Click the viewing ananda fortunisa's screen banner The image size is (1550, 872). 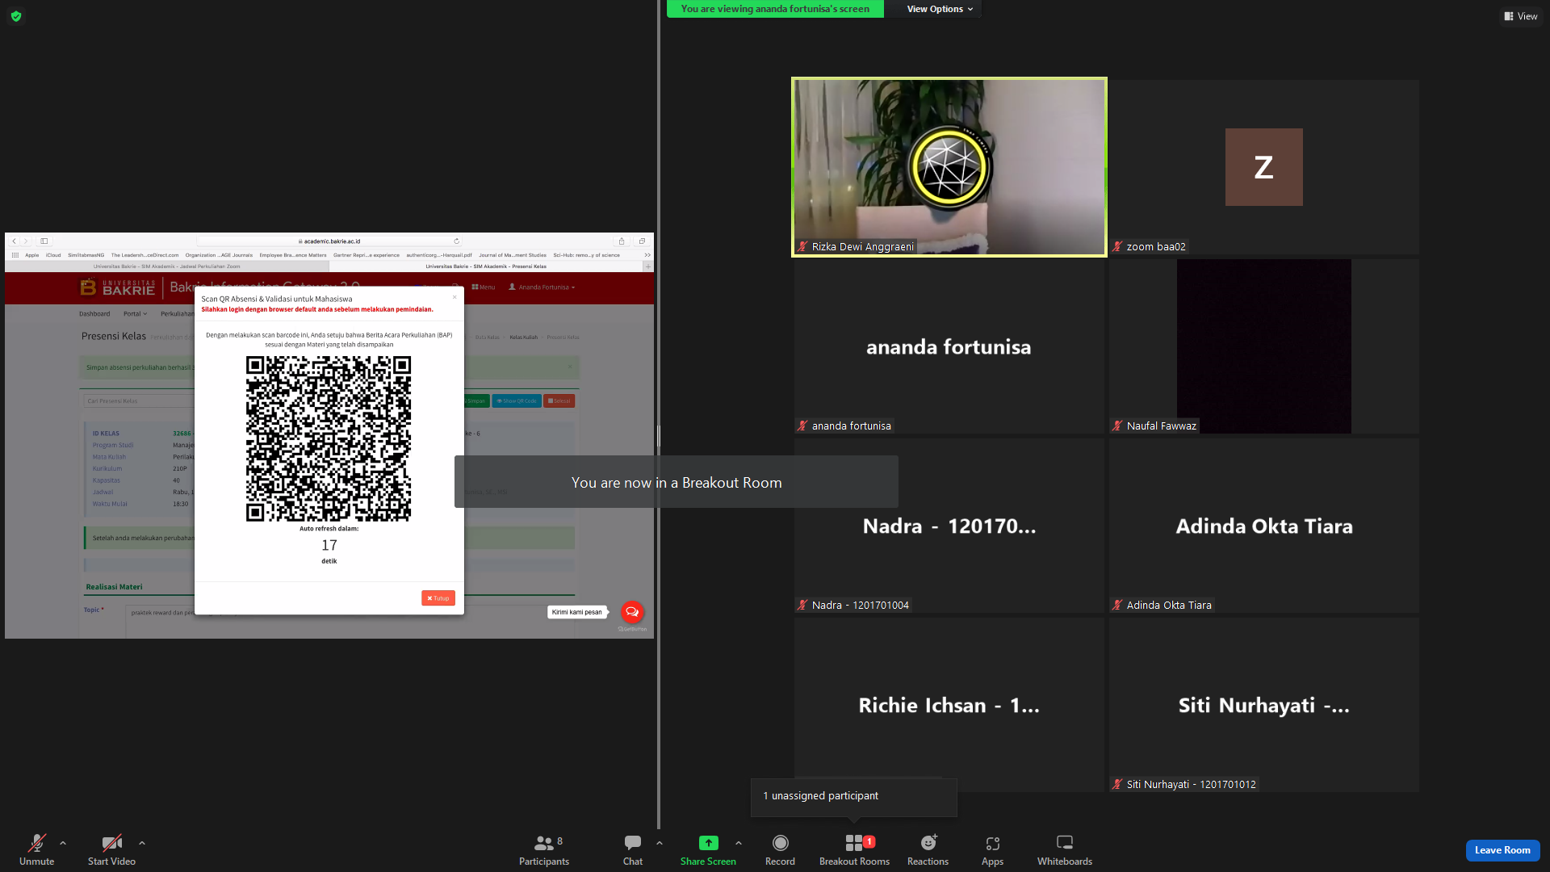click(x=775, y=9)
